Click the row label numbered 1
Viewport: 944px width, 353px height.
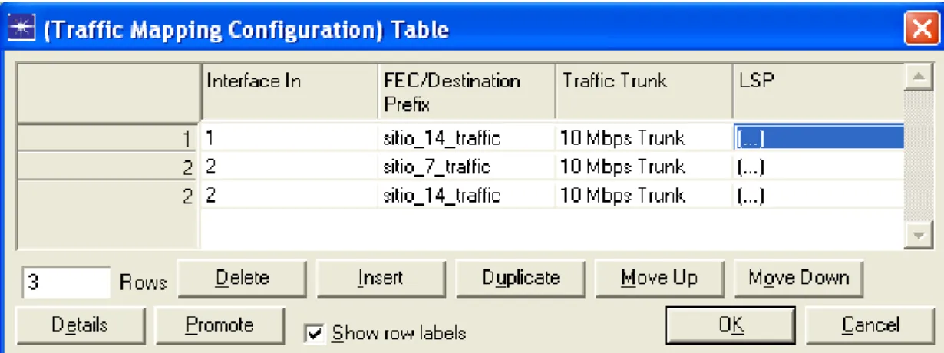108,138
